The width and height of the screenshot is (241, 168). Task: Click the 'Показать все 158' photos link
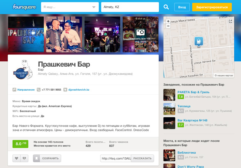coord(140,38)
